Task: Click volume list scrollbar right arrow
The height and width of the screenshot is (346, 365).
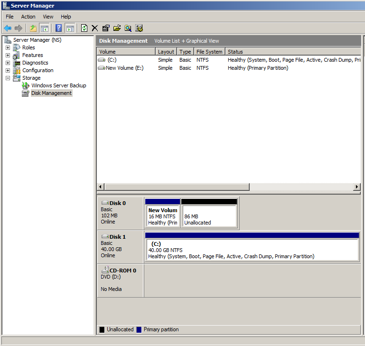Action: click(357, 187)
